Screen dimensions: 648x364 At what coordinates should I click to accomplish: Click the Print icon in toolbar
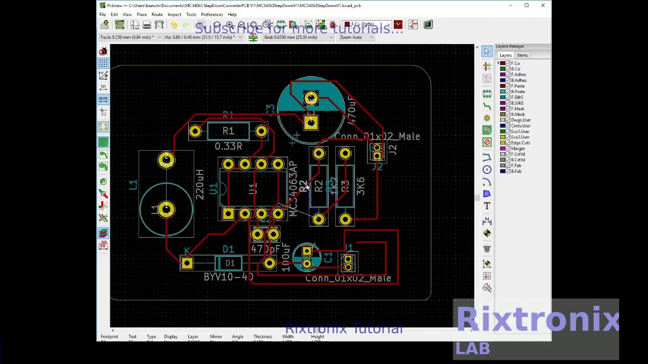[x=147, y=25]
